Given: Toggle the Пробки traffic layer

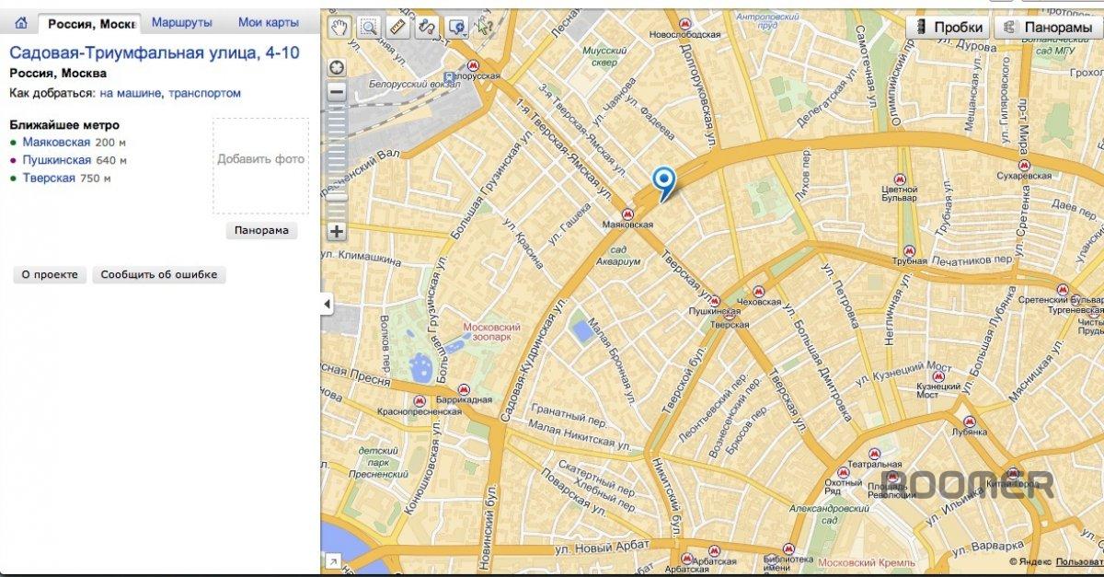Looking at the screenshot, I should pos(948,28).
